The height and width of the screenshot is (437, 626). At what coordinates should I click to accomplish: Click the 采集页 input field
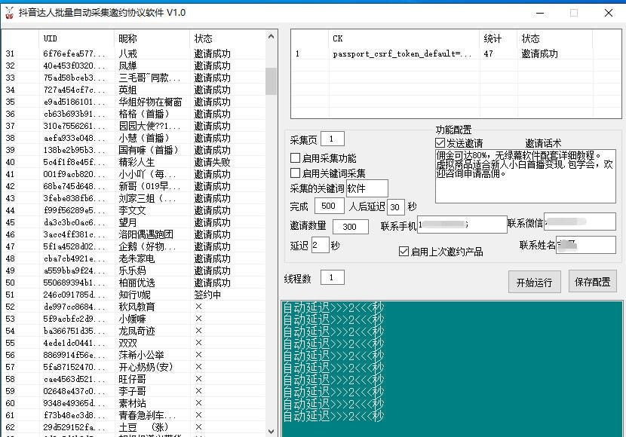pos(332,139)
